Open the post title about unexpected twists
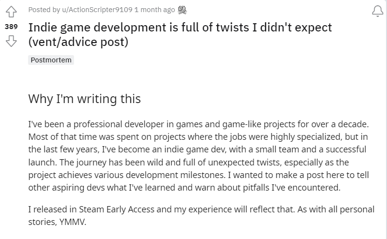 180,34
